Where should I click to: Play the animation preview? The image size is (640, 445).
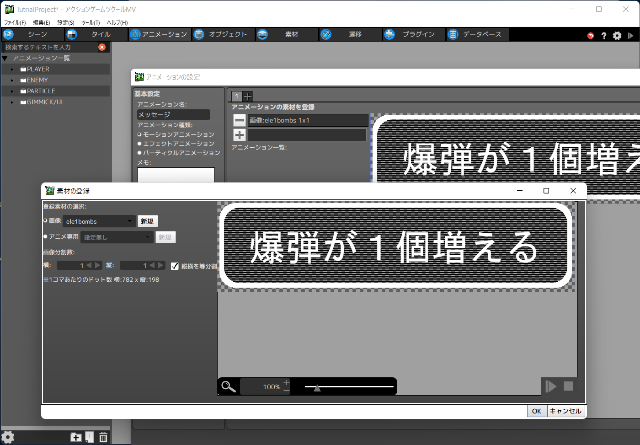click(x=551, y=386)
